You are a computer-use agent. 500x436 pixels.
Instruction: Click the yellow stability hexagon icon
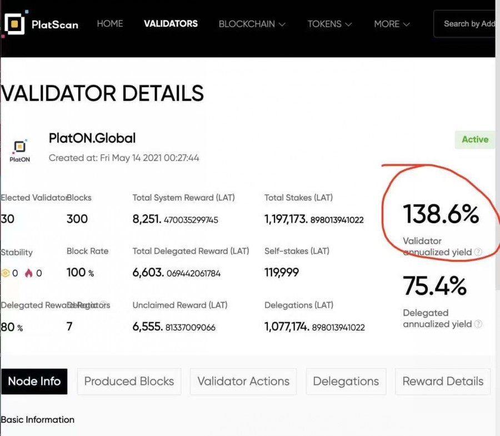[x=6, y=273]
